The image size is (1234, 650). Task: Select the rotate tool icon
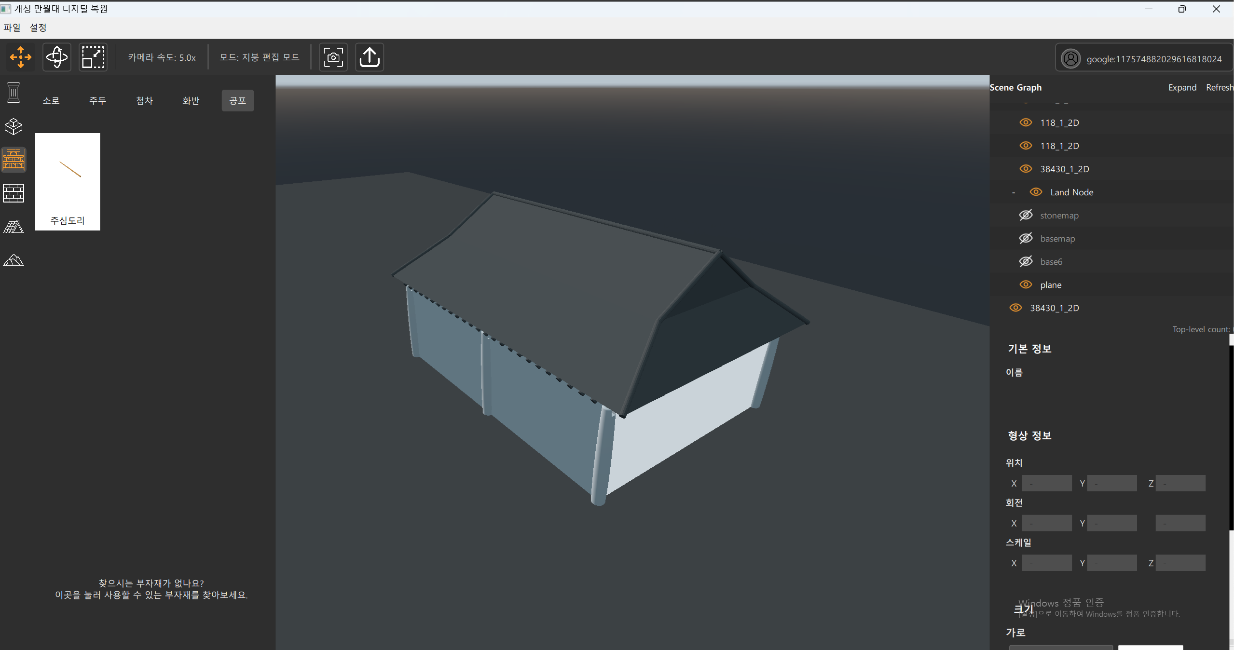57,57
